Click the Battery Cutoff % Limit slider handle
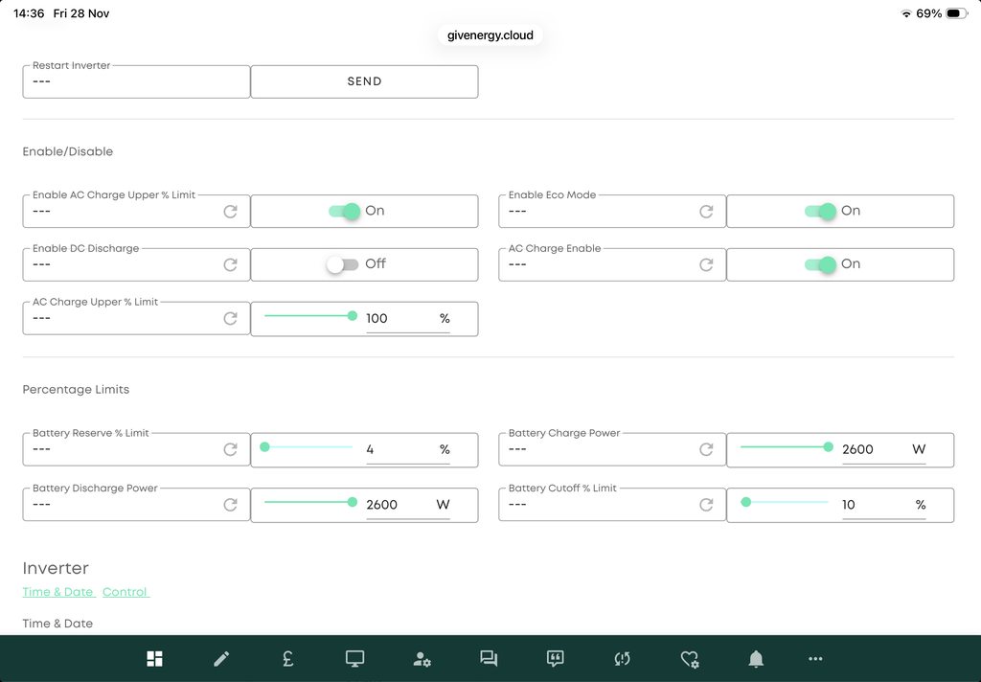Image resolution: width=981 pixels, height=682 pixels. 745,501
